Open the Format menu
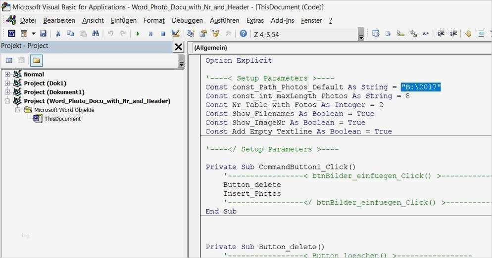This screenshot has width=492, height=258. (154, 20)
